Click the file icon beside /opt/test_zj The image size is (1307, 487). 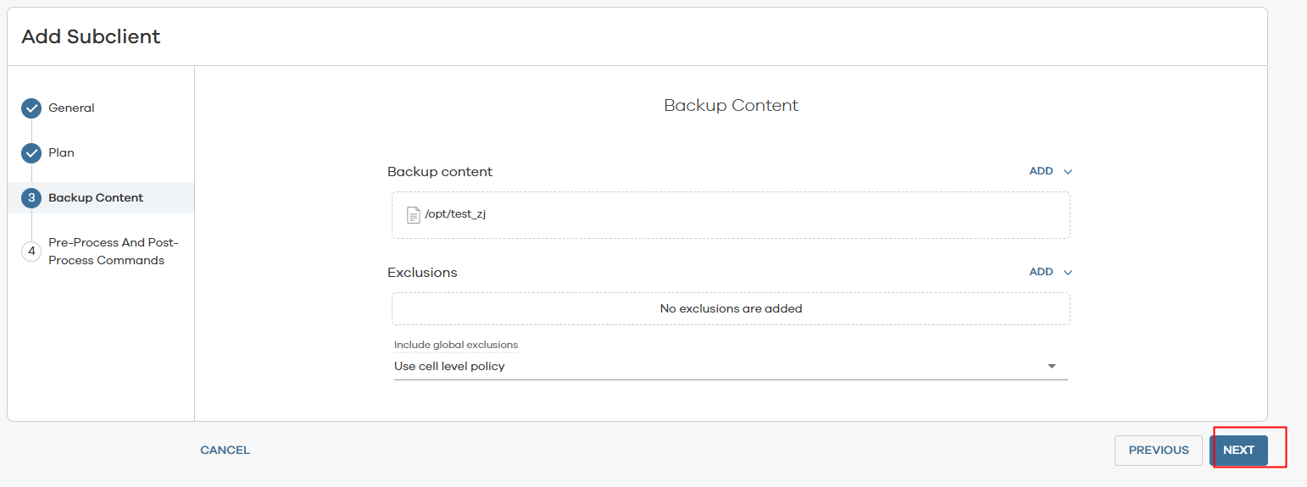click(x=414, y=215)
